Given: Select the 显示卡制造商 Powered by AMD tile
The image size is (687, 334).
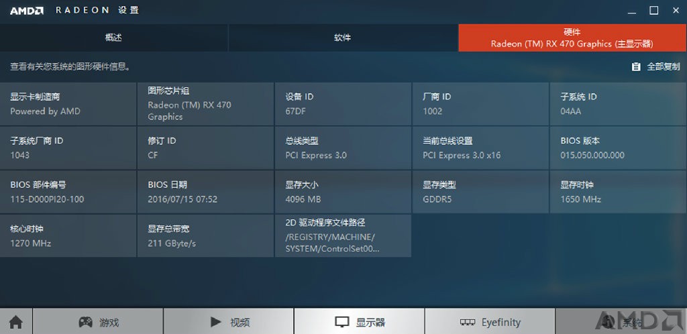Looking at the screenshot, I should pos(68,104).
